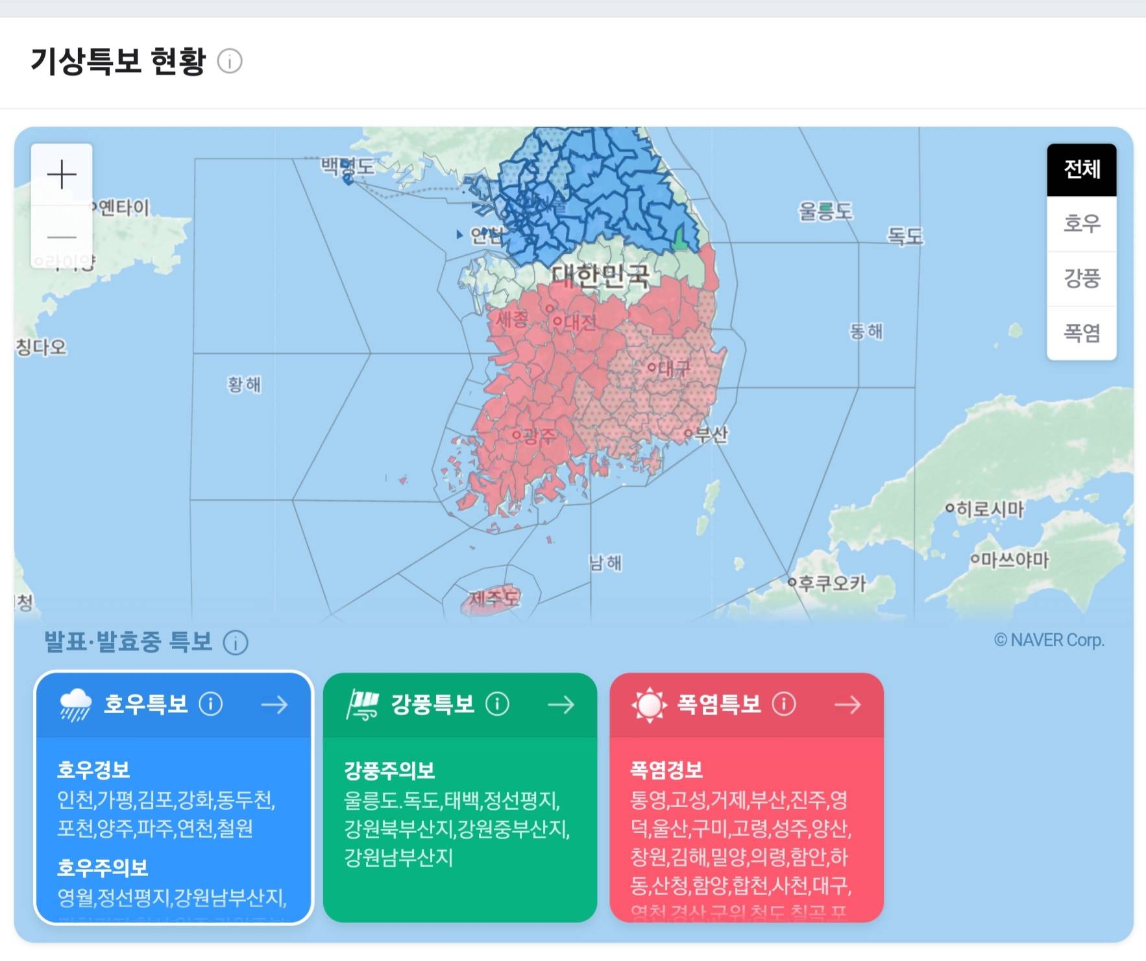1146x961 pixels.
Task: Click the rain cloud icon on 호우특보
Action: point(75,705)
